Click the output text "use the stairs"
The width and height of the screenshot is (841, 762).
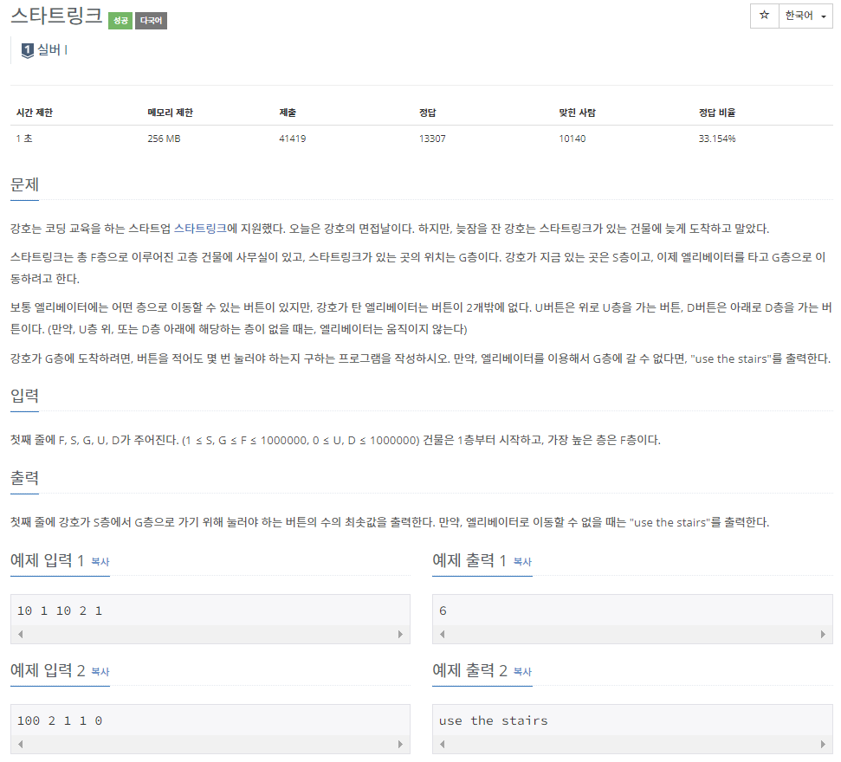click(x=494, y=720)
